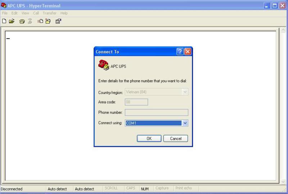The width and height of the screenshot is (288, 194).
Task: Click the New connection toolbar icon
Action: point(4,21)
